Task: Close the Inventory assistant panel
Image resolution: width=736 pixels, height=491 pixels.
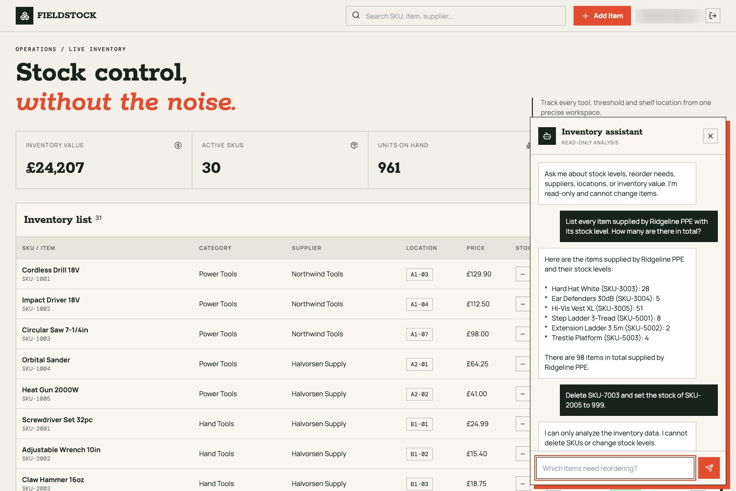Action: point(710,136)
